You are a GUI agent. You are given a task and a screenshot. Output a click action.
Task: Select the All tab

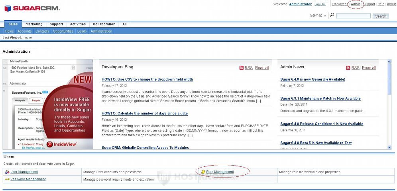[124, 24]
